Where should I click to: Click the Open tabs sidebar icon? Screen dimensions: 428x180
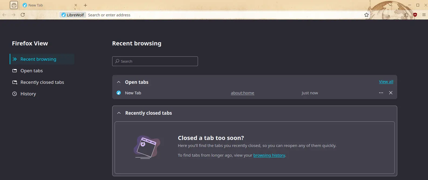pyautogui.click(x=15, y=71)
